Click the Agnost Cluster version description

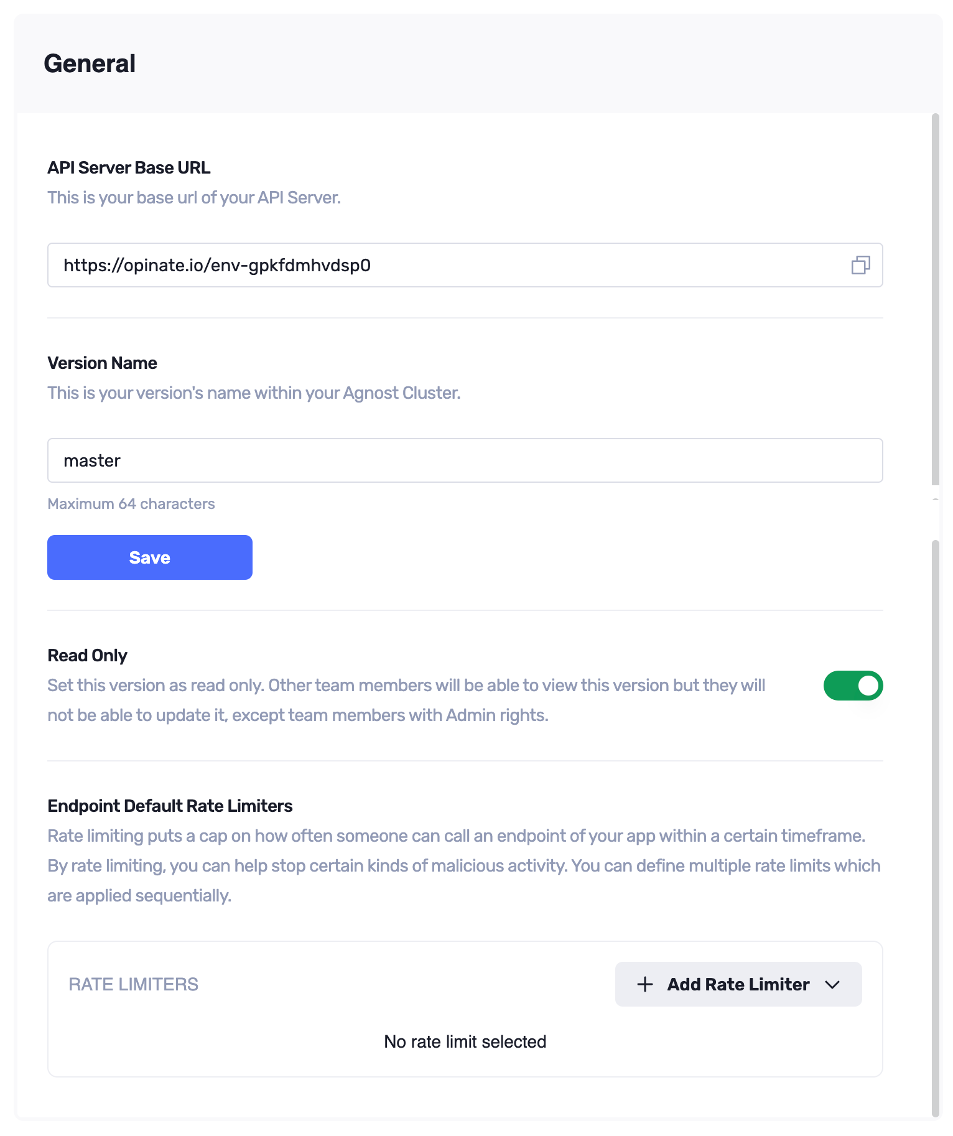tap(254, 393)
